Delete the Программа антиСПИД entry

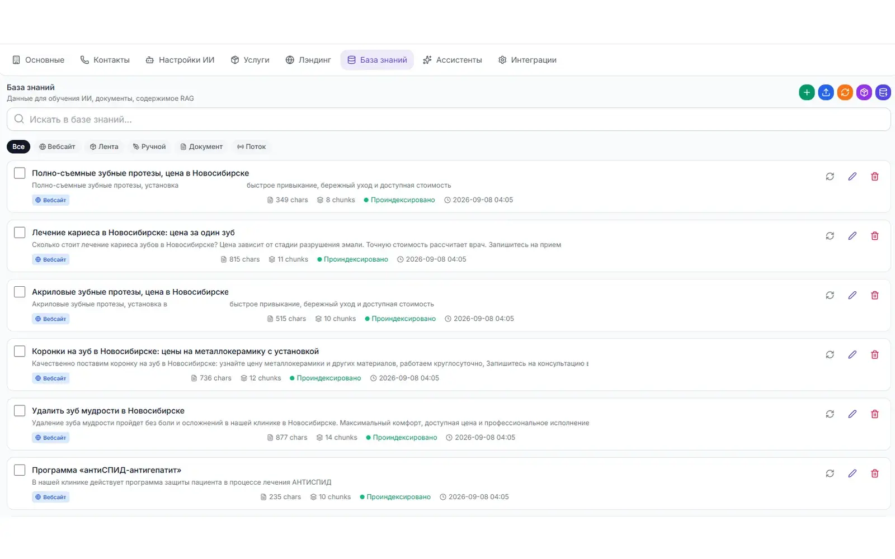click(875, 473)
